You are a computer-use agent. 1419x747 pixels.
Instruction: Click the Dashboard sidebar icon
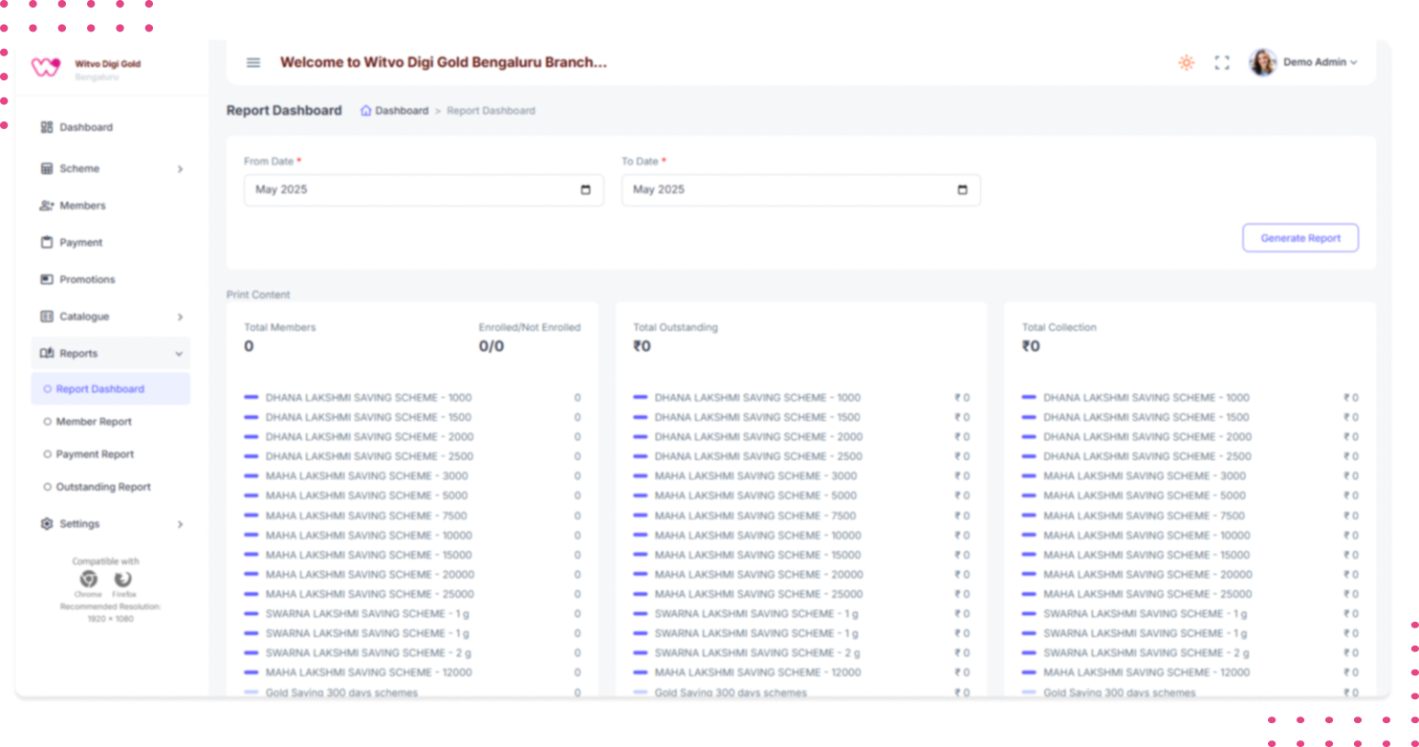(x=47, y=127)
